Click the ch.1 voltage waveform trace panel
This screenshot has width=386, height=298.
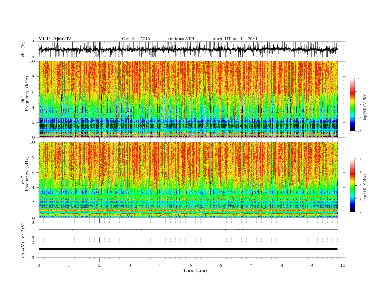(x=192, y=49)
